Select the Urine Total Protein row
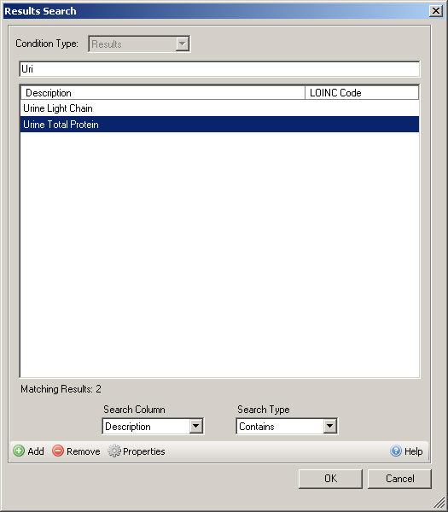 click(219, 125)
